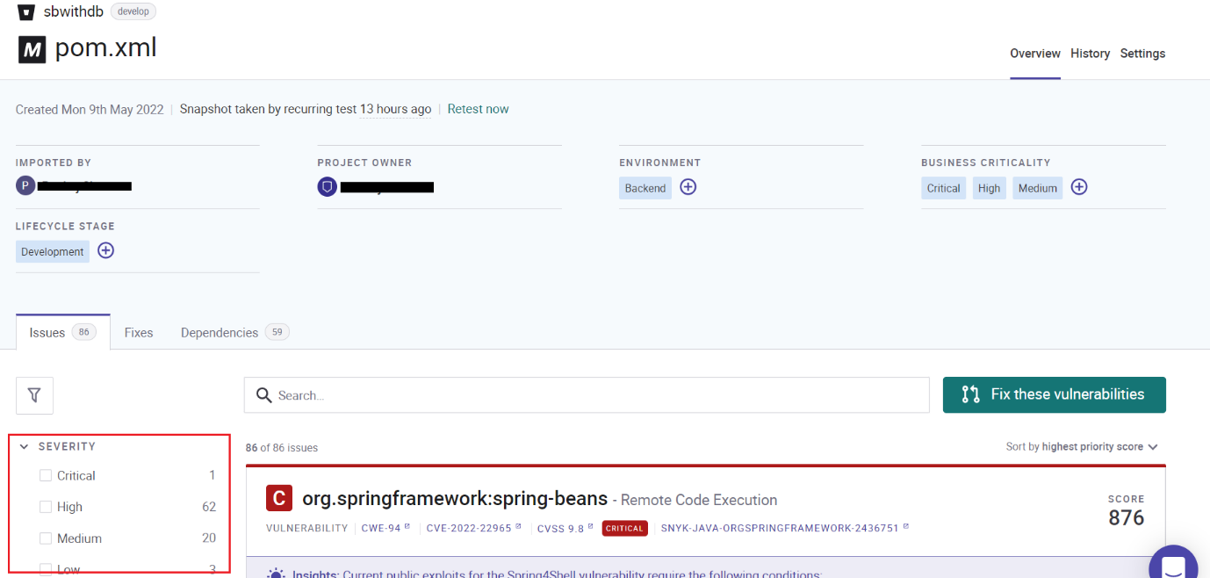
Task: Click the red C critical severity icon
Action: pos(279,498)
